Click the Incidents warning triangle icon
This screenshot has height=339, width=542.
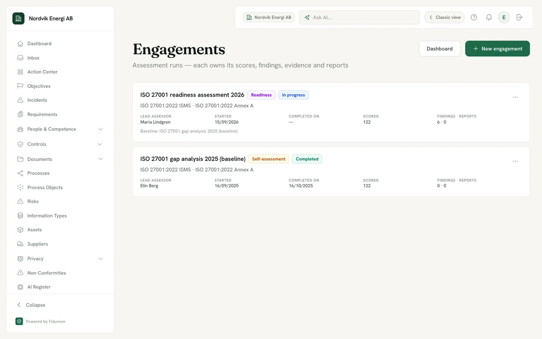[x=20, y=100]
